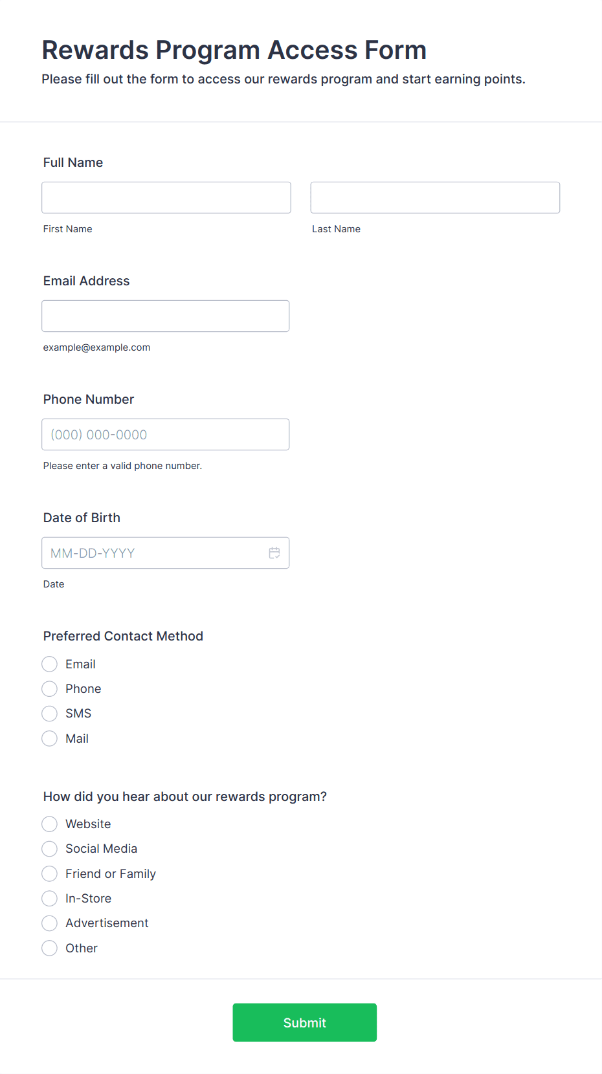Focus the Email Address text box

(166, 316)
